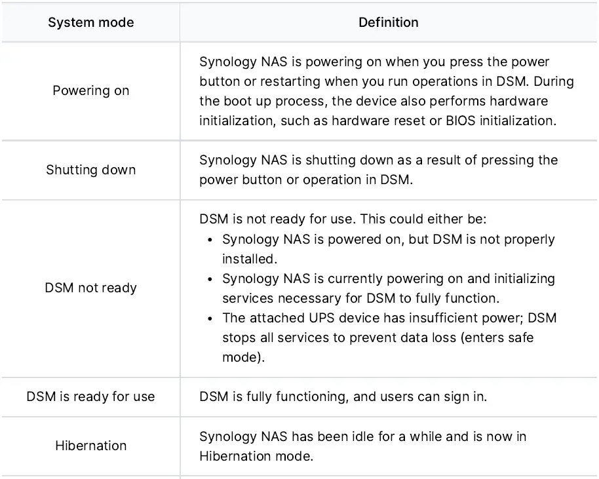
Task: Click the Hibernation definition text
Action: [x=362, y=446]
